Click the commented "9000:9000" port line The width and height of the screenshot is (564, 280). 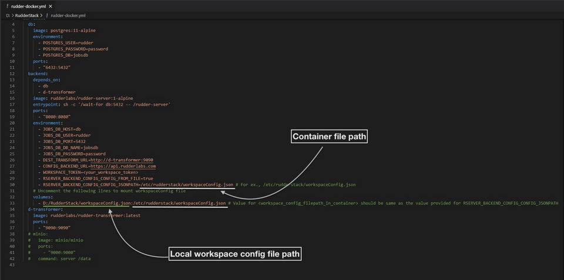pyautogui.click(x=52, y=252)
